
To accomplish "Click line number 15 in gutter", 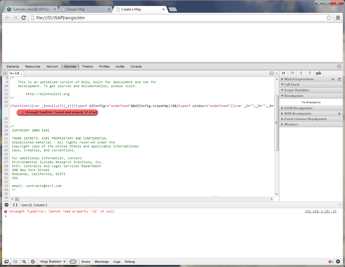I will coord(6,106).
